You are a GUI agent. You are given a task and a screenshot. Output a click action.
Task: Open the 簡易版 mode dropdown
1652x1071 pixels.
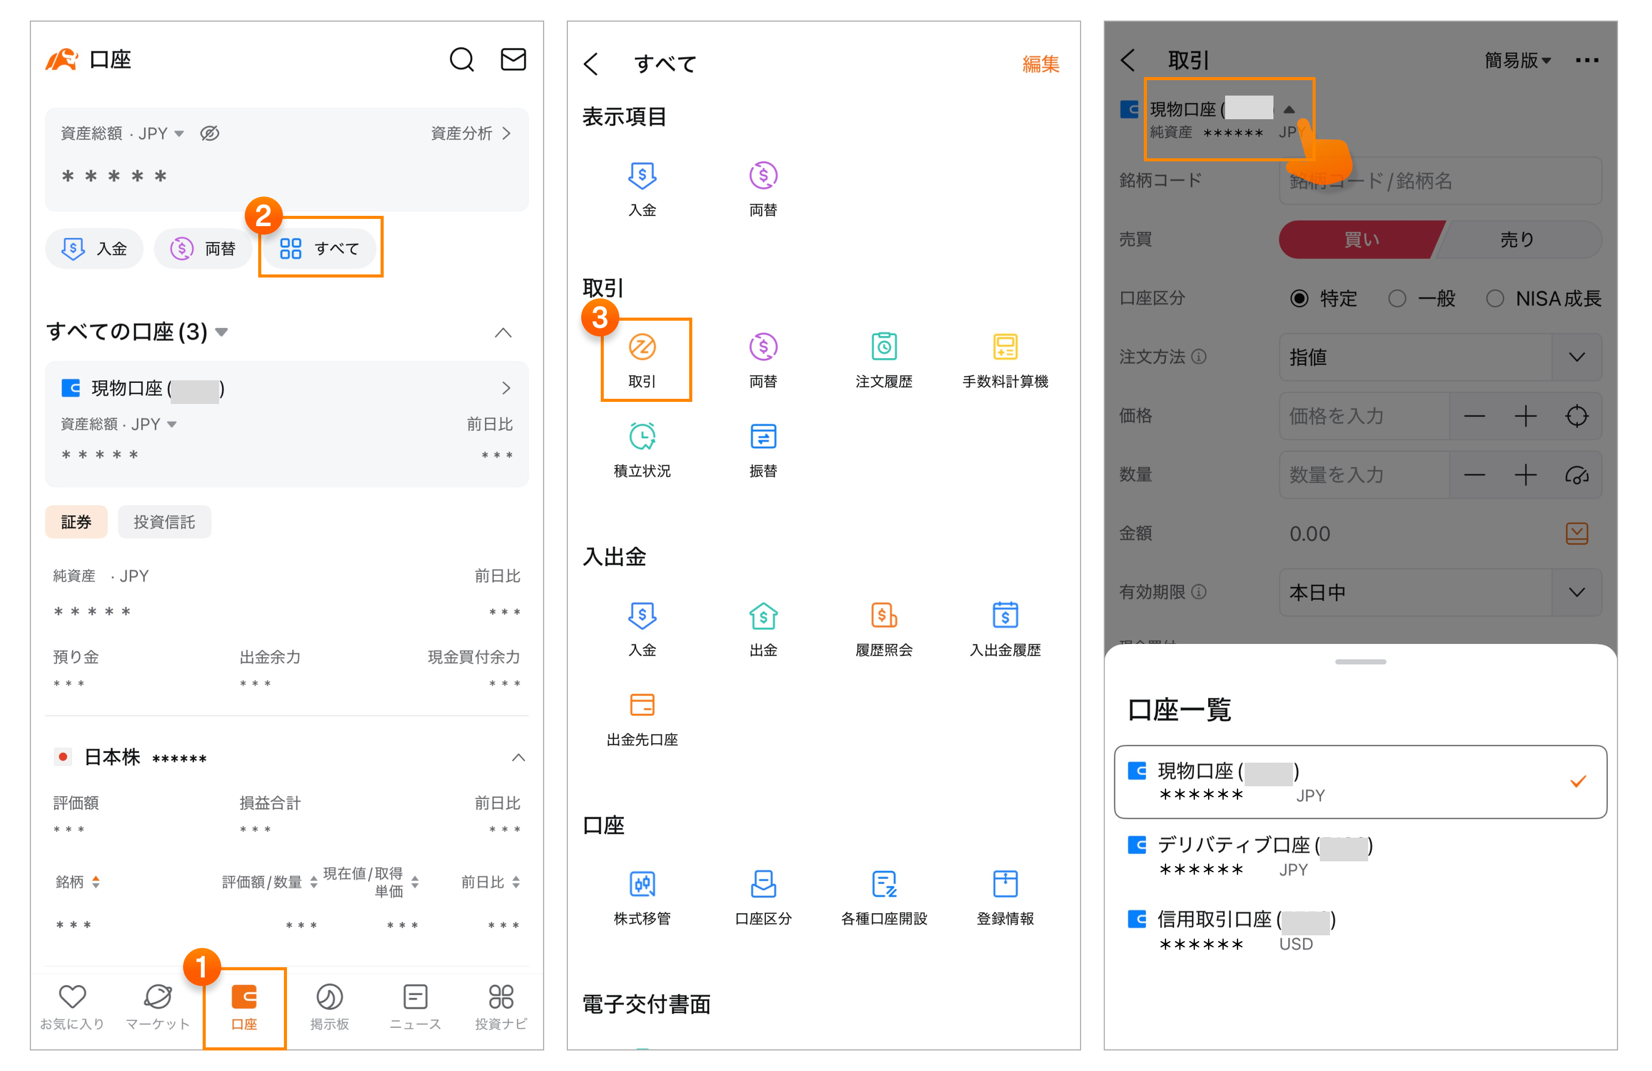(1517, 60)
